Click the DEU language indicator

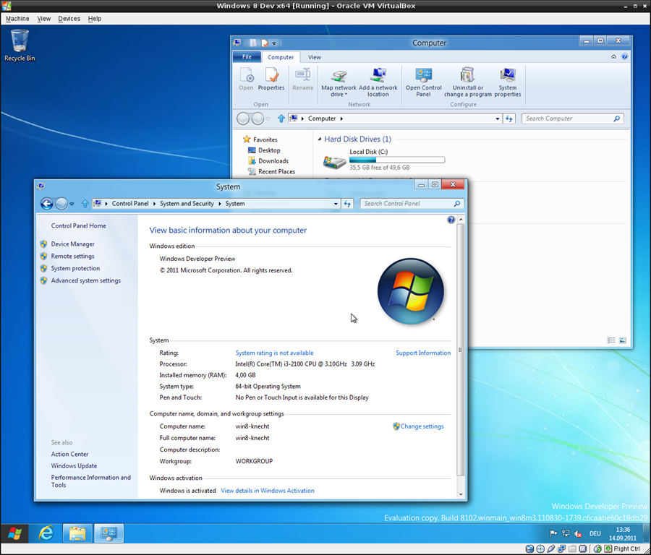[595, 533]
